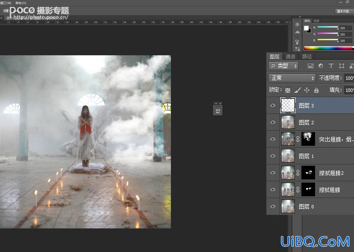Adjust the B channel yellow slider
The width and height of the screenshot is (354, 252).
pos(328,40)
